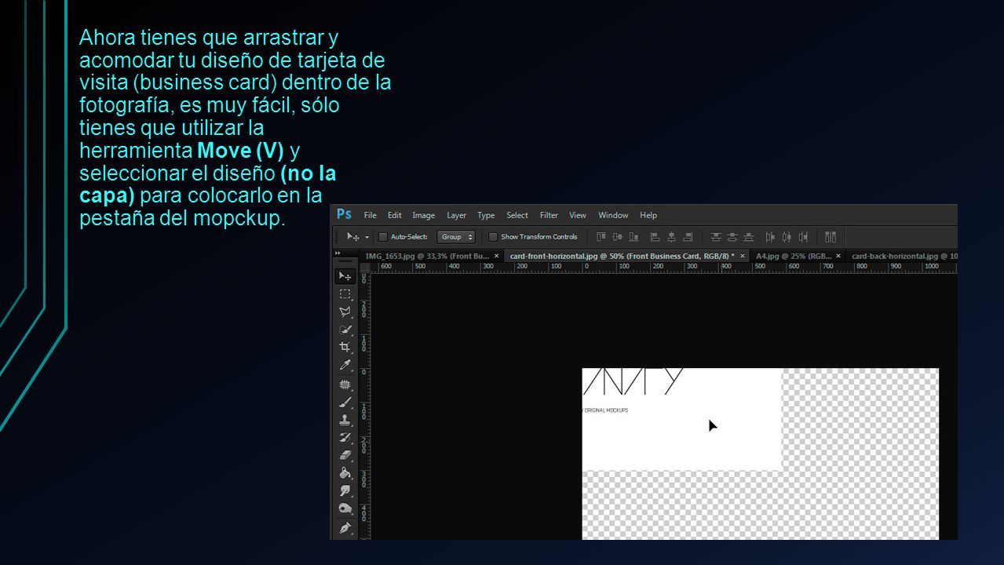Expand the toolbox with the double-arrow
This screenshot has width=1004, height=565.
338,253
